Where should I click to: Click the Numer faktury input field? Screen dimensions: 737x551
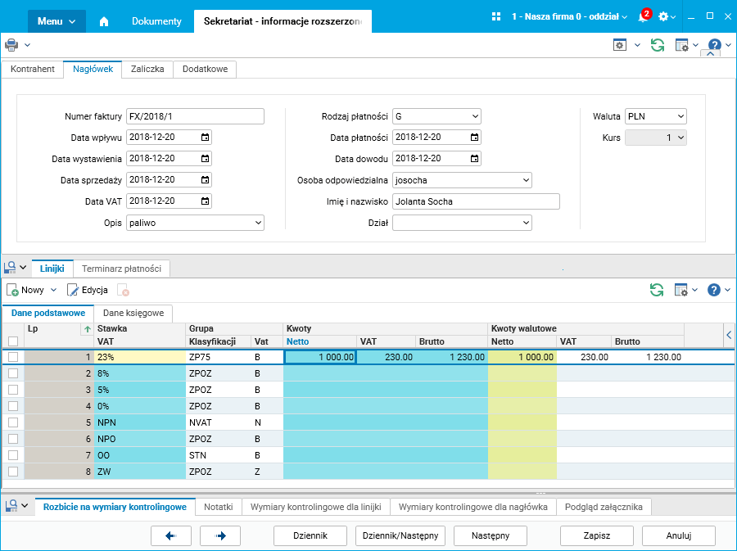coord(195,116)
